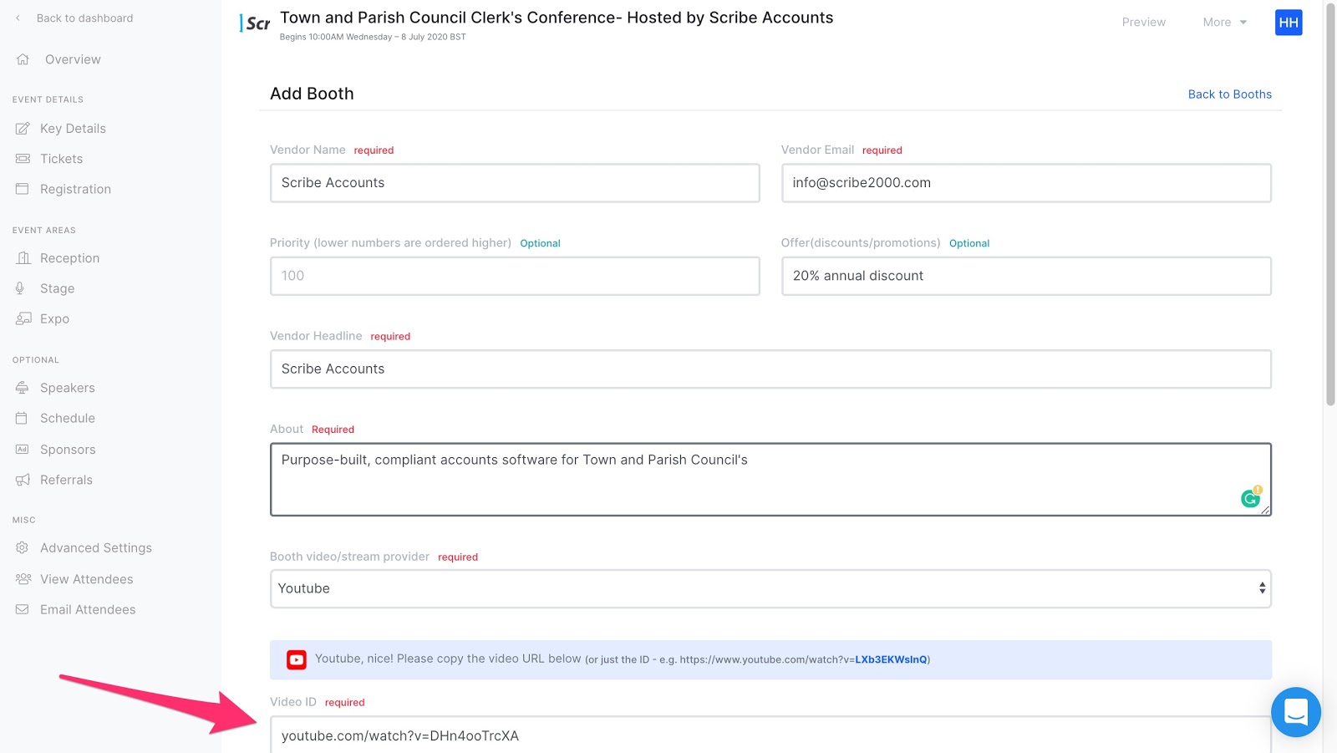Click the Vendor Headline input field
1337x753 pixels.
point(770,369)
